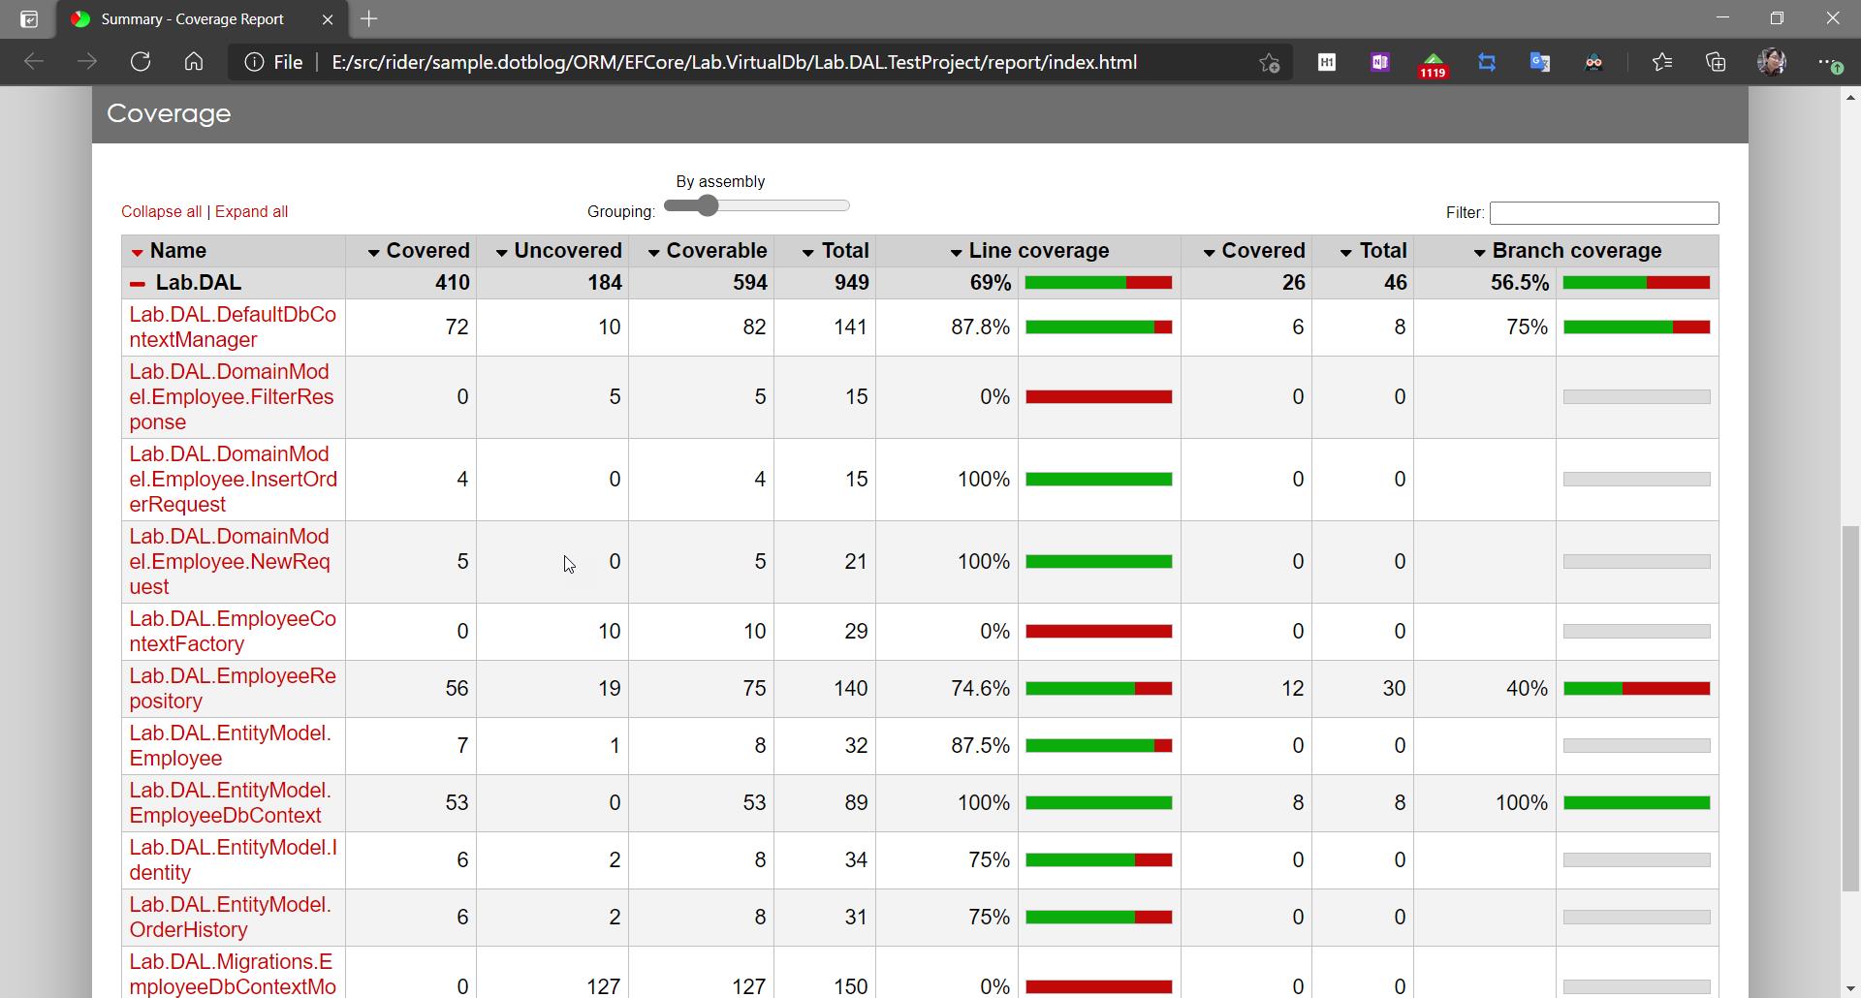Click inside the Filter input field

click(1603, 212)
